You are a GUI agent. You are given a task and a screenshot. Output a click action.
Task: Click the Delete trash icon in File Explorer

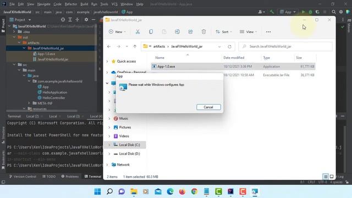click(204, 32)
